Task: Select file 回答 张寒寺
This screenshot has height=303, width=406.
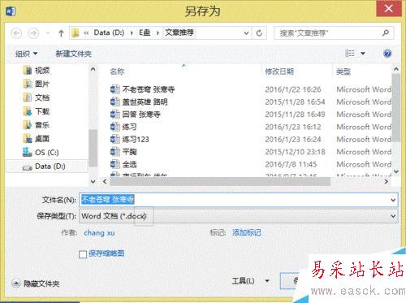Action: tap(141, 115)
